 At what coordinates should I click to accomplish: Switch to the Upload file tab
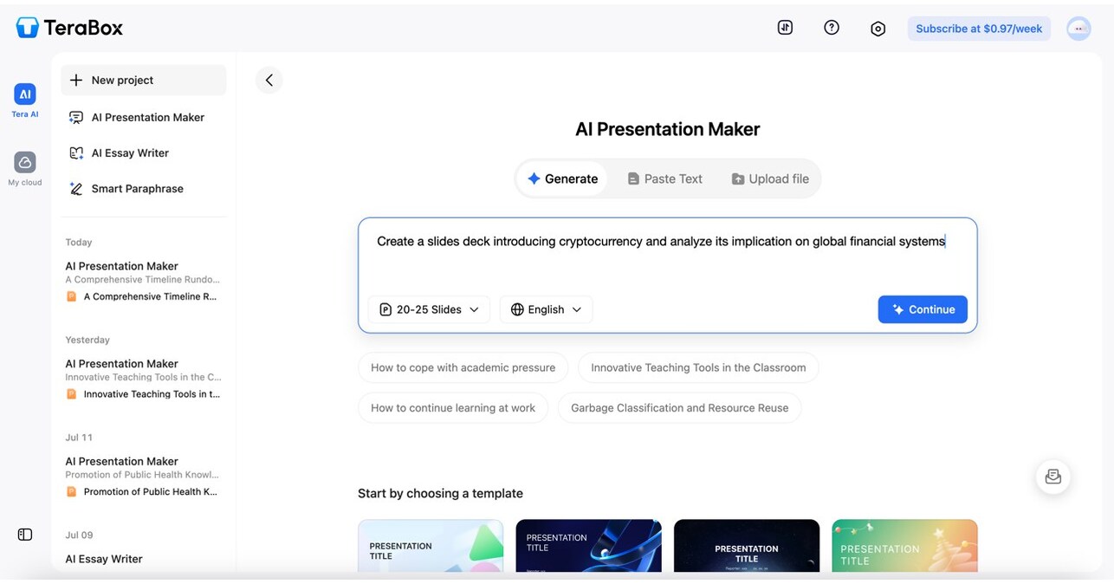click(x=769, y=178)
